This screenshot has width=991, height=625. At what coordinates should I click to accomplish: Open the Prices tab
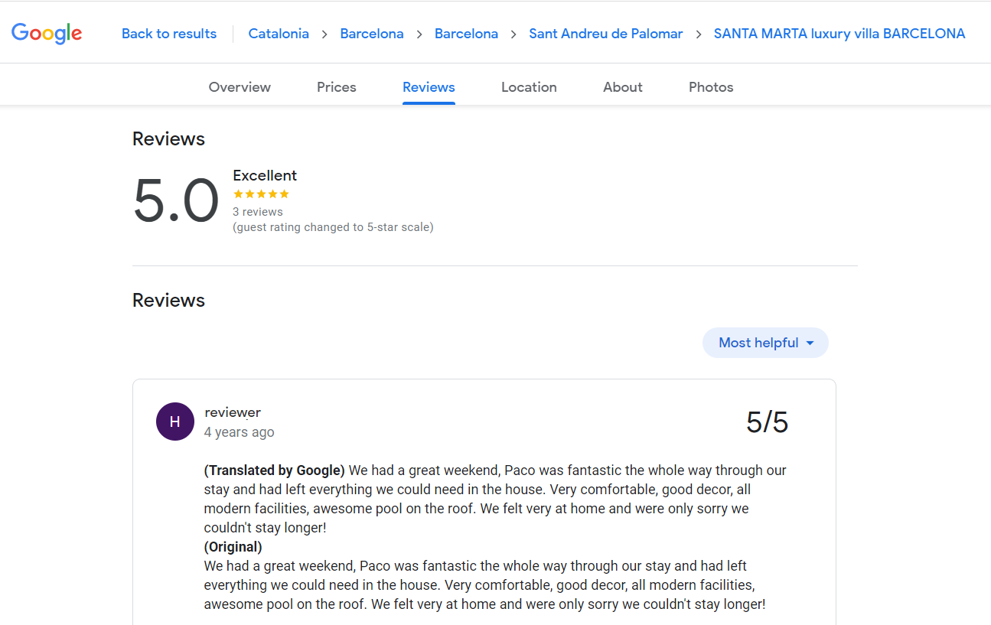[337, 87]
